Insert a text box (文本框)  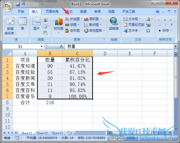[132, 19]
